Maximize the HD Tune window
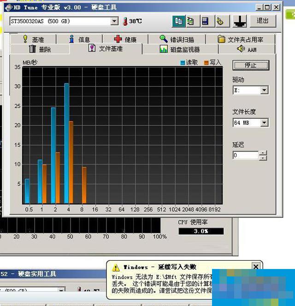The image size is (295, 306). [267, 7]
